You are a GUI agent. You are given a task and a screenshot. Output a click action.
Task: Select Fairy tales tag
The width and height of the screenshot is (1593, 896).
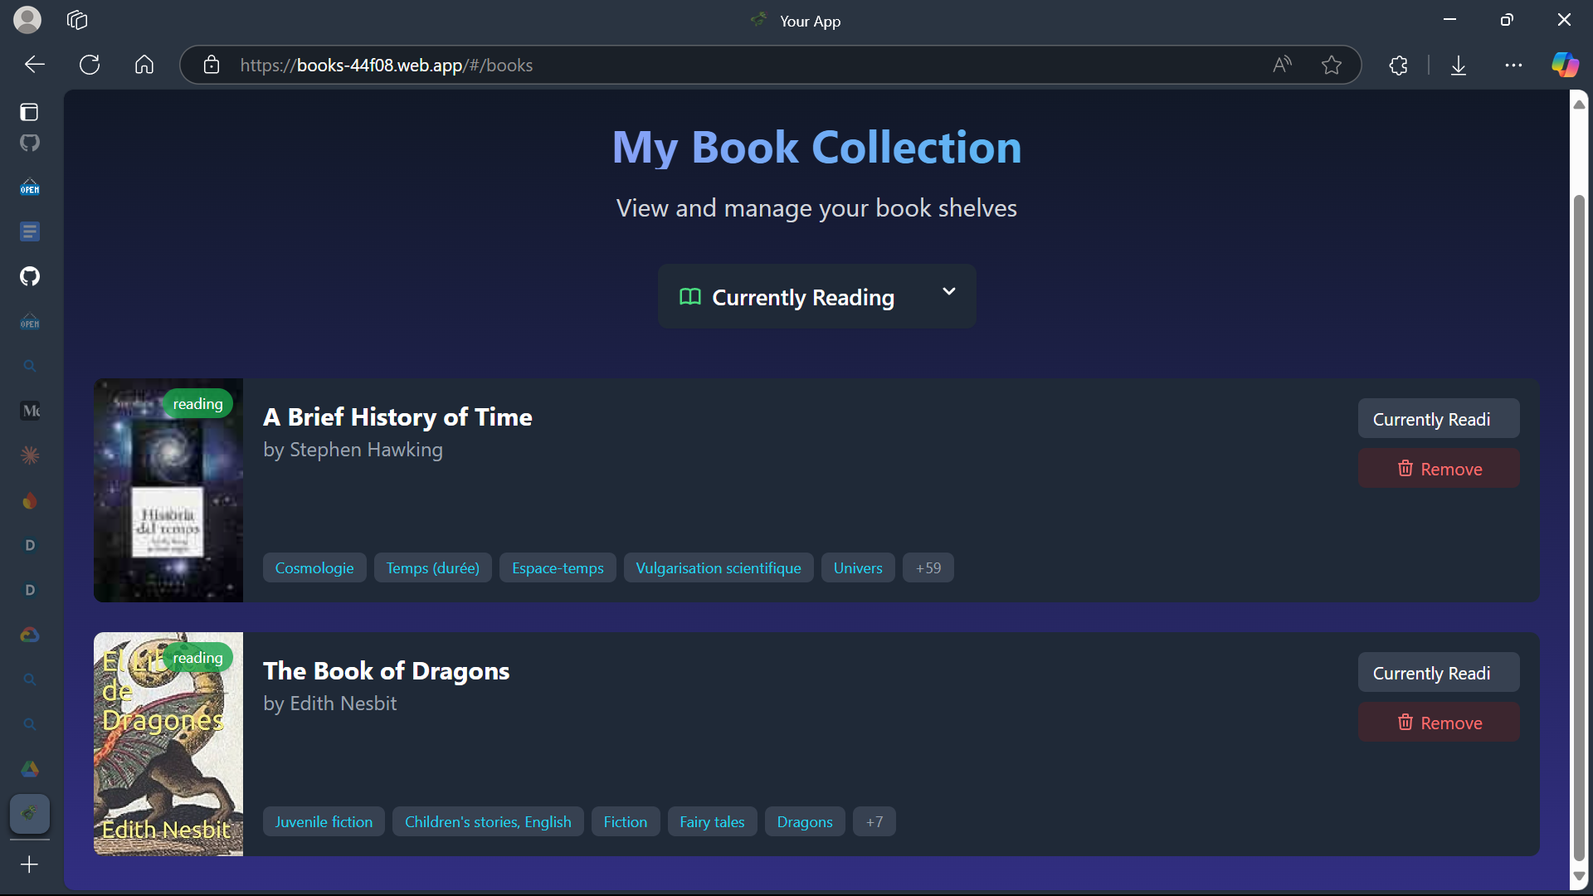711,822
